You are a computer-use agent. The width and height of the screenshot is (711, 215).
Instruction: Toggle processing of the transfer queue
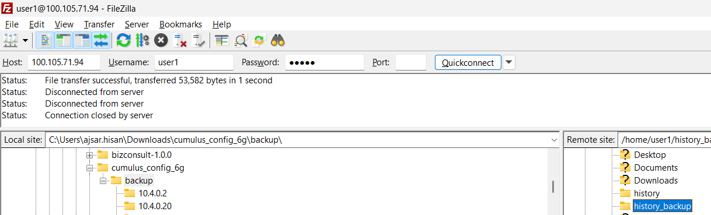coord(142,40)
